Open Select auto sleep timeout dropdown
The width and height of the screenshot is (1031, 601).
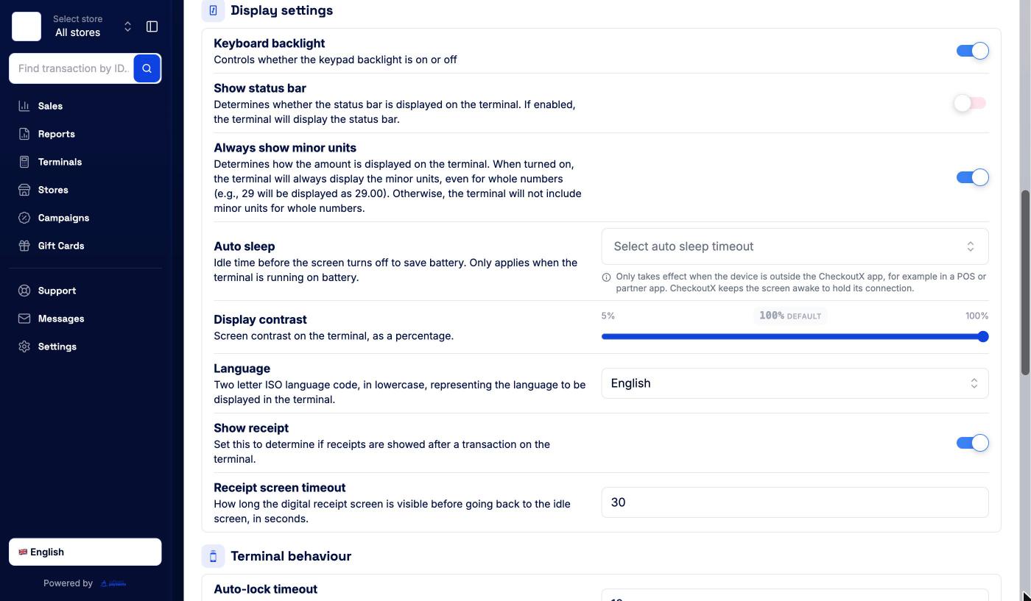click(x=795, y=246)
